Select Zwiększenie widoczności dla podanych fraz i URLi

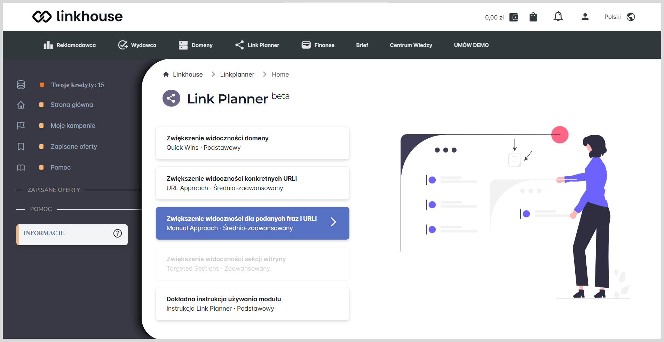click(253, 223)
